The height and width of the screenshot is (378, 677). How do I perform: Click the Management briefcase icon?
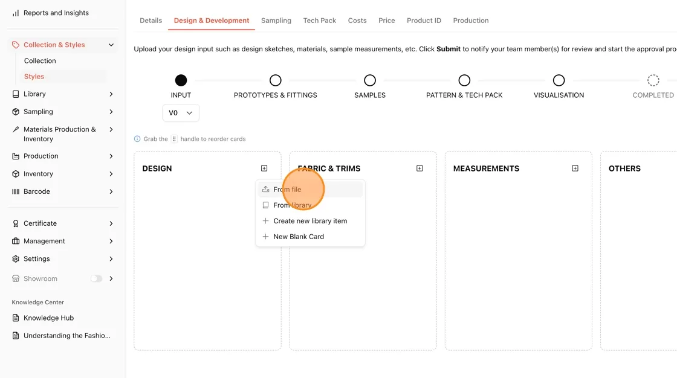point(16,241)
